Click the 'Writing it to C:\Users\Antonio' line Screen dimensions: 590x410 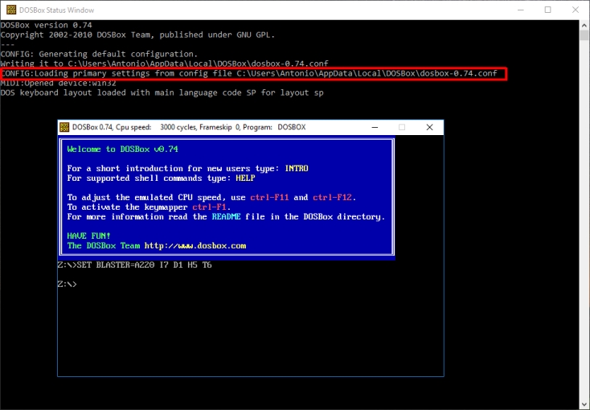(165, 64)
